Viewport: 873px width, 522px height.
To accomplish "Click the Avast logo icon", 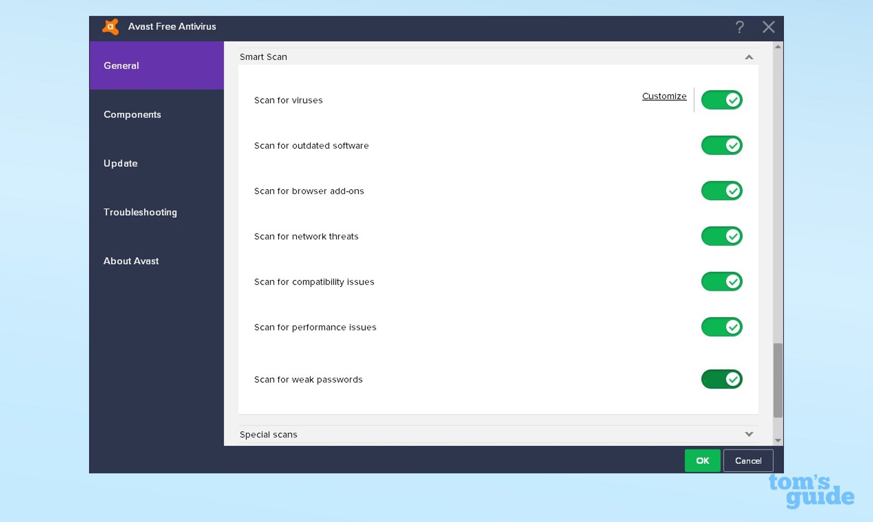I will click(110, 27).
